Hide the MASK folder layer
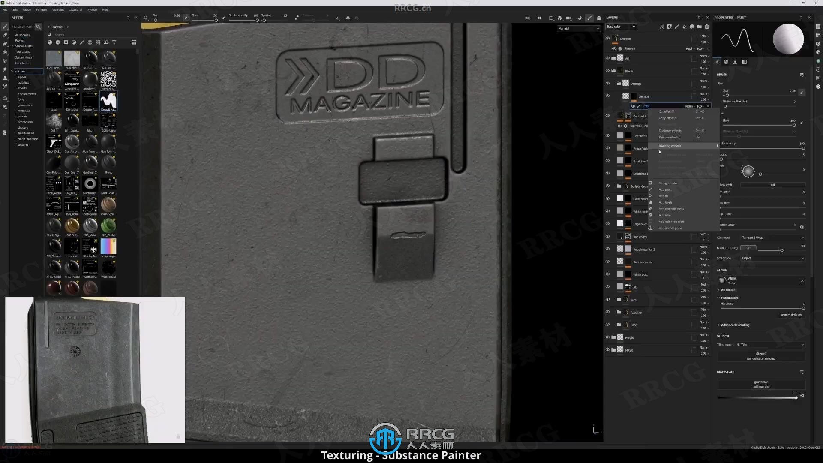This screenshot has width=823, height=463. point(607,350)
